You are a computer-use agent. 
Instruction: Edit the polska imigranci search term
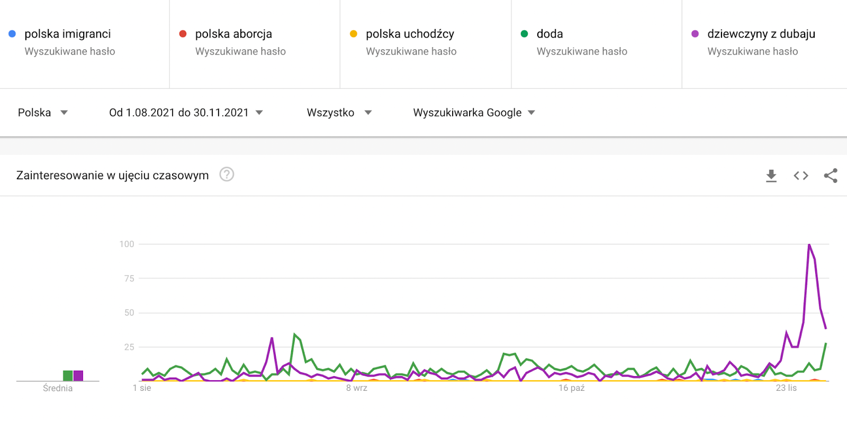(x=68, y=34)
